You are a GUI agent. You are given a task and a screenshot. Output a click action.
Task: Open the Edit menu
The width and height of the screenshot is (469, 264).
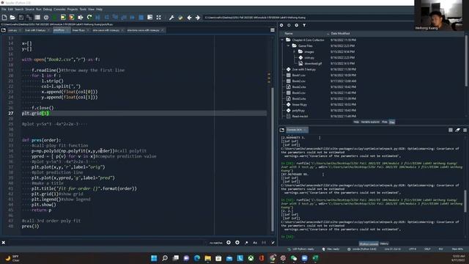10,10
